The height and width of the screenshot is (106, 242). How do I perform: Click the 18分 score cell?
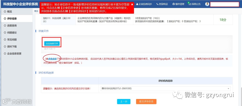(223, 20)
